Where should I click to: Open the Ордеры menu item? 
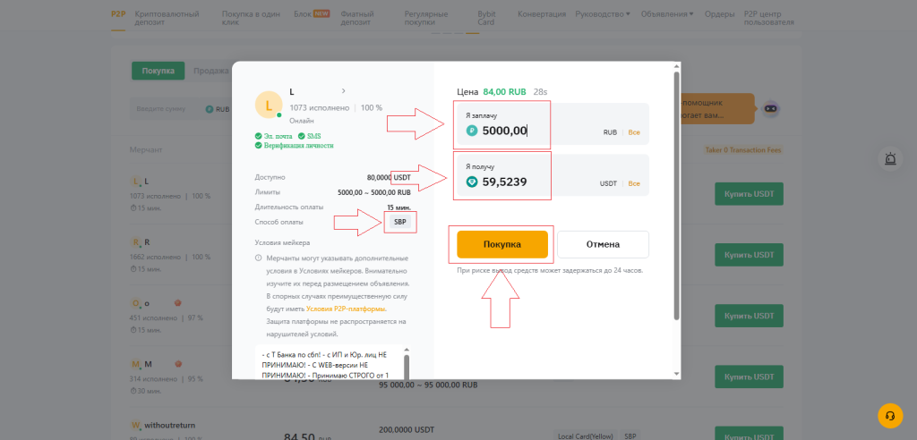point(719,14)
